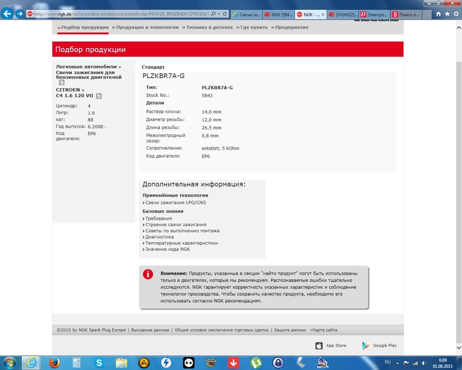The height and width of the screenshot is (370, 462).
Task: Refresh the page with the reload icon
Action: point(225,14)
